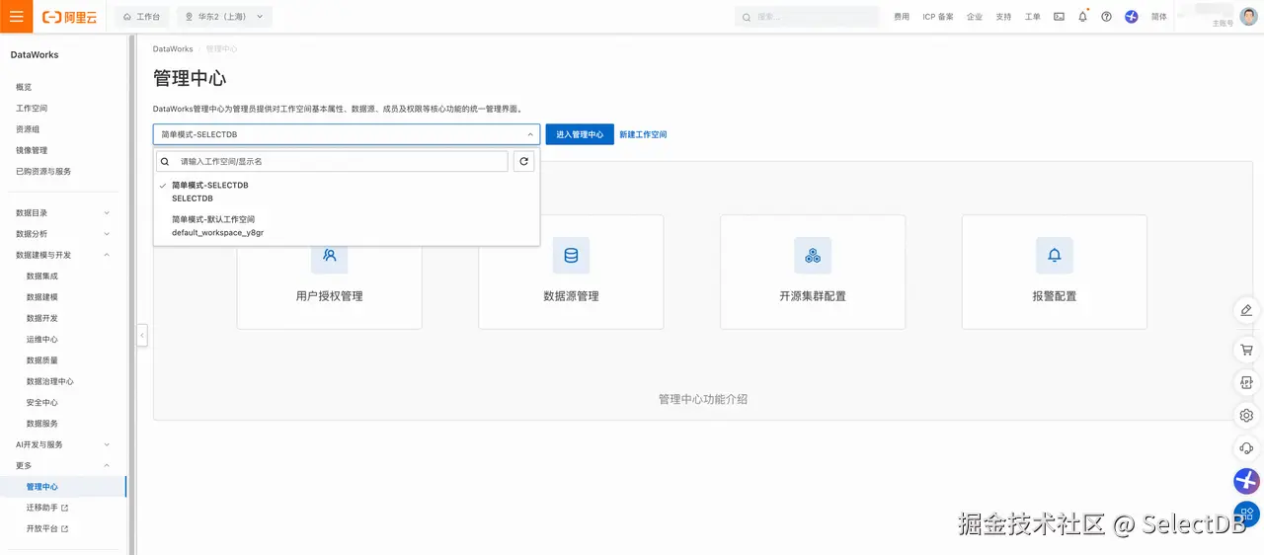This screenshot has height=555, width=1264.
Task: Click the workspace dropdown search magnifier
Action: click(165, 161)
